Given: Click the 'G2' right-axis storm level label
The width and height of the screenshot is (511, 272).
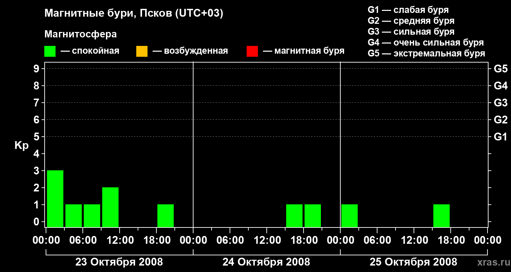Looking at the screenshot, I should coord(500,120).
